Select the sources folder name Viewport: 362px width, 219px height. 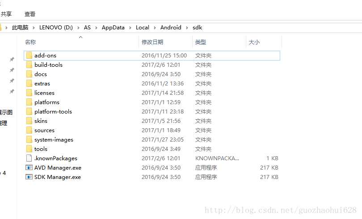(x=44, y=130)
